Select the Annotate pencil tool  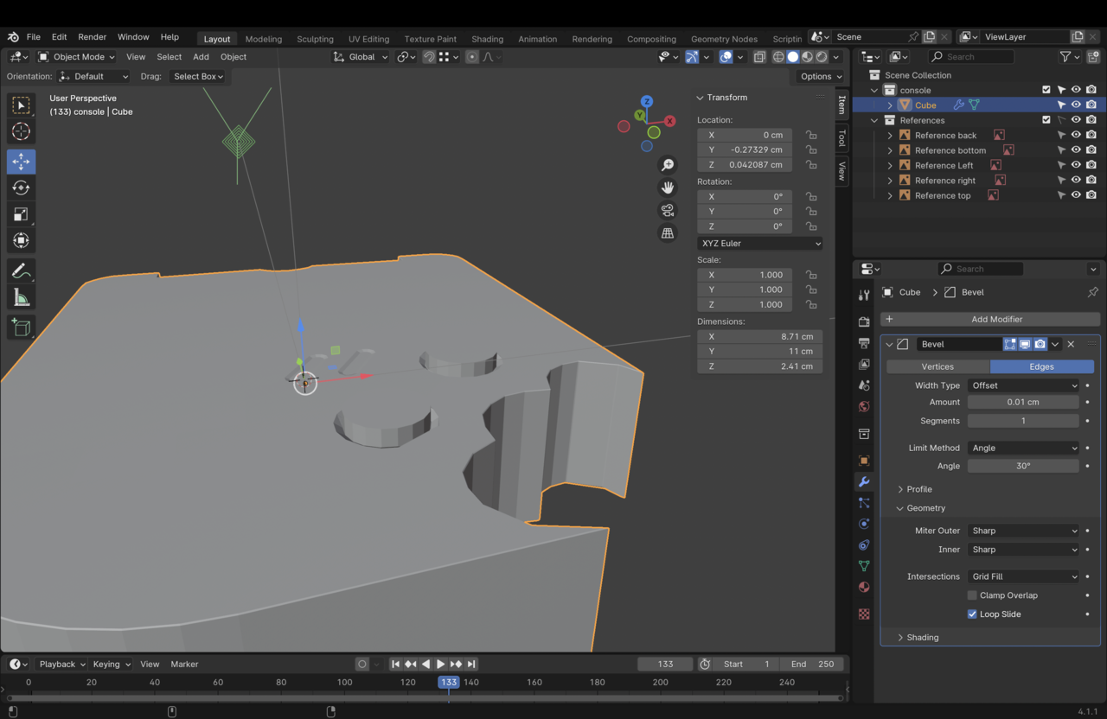coord(22,271)
